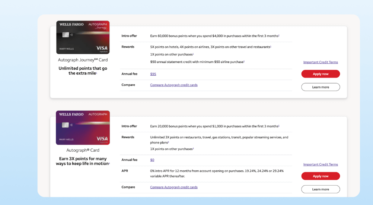Open Important Credit Terms for Autograph Card
Image resolution: width=373 pixels, height=205 pixels.
click(321, 164)
